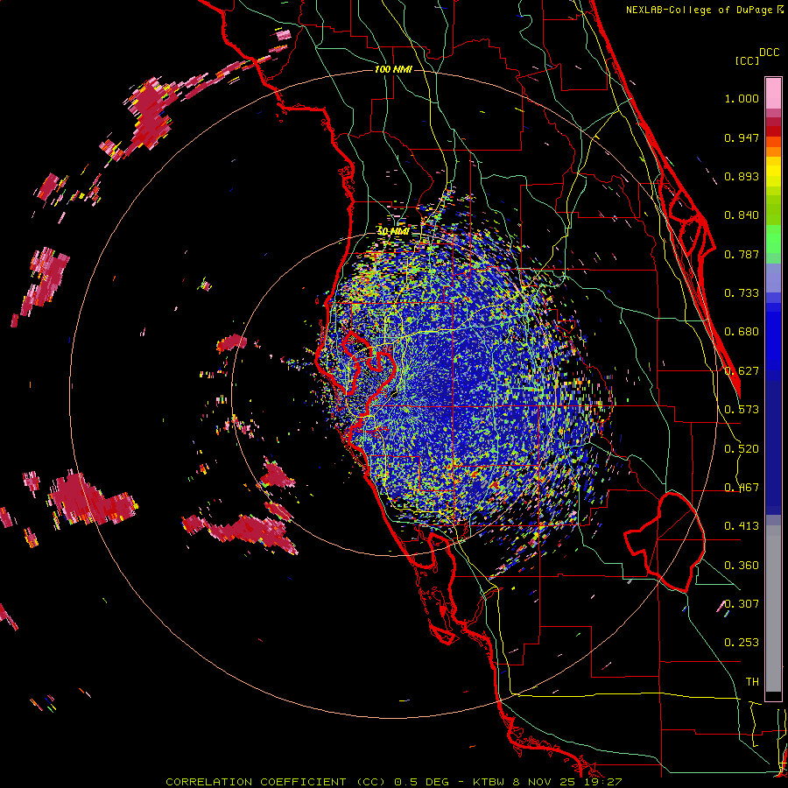Pick the yellow band on the colorbar
The width and height of the screenshot is (788, 788).
[773, 172]
